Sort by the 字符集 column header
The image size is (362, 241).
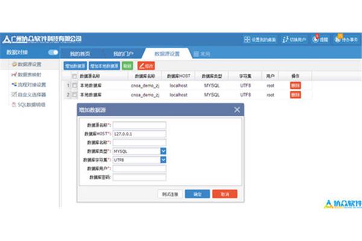[x=245, y=76]
